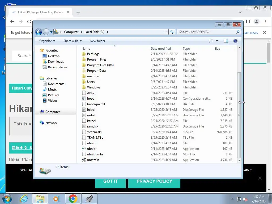The height and width of the screenshot is (204, 272).
Task: Click the file list scroll down arrow
Action: [x=239, y=160]
